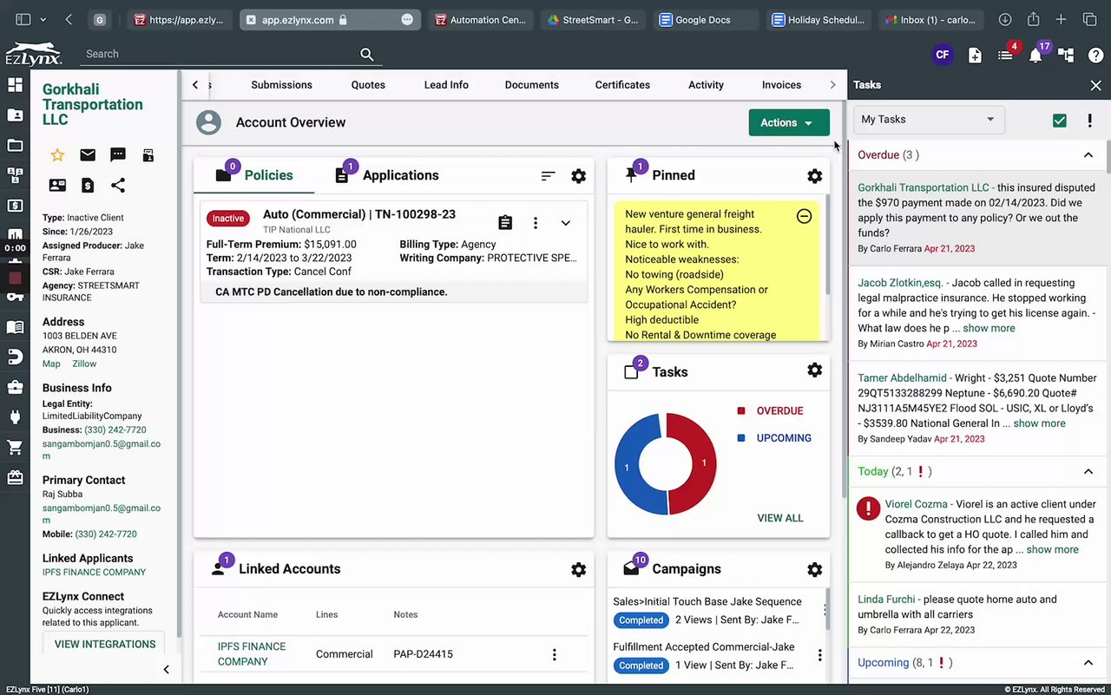
Task: Open the Zillow link under Address
Action: [x=84, y=364]
